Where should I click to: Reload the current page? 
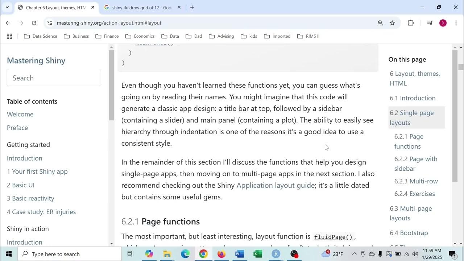(x=34, y=23)
